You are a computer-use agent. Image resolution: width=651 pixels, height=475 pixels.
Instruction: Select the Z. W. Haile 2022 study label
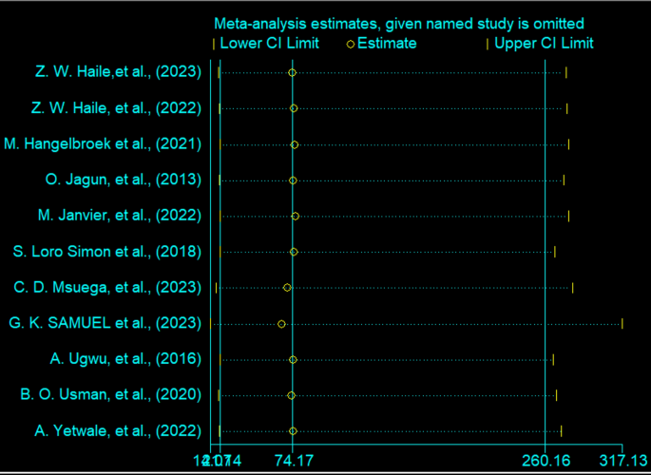pyautogui.click(x=116, y=108)
